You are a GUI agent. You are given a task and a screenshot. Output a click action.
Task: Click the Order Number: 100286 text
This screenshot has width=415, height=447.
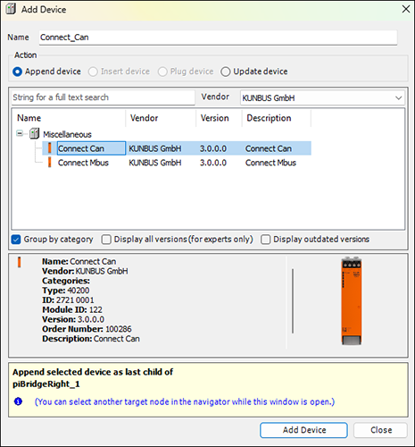[x=87, y=329]
